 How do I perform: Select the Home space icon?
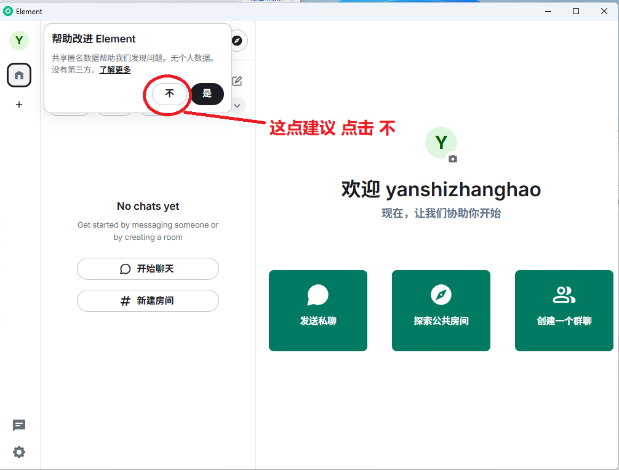coord(19,75)
